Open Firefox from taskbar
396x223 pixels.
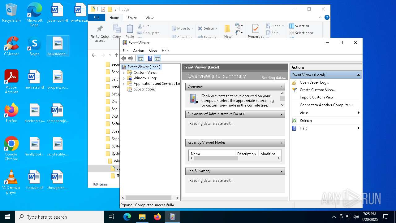pos(157,217)
